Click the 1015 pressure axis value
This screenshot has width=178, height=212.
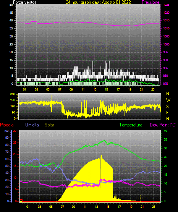(x=166, y=20)
